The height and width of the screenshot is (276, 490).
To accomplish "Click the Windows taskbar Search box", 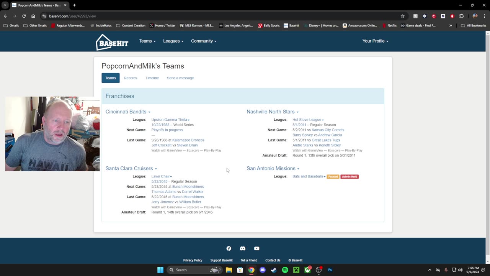I will (x=195, y=270).
